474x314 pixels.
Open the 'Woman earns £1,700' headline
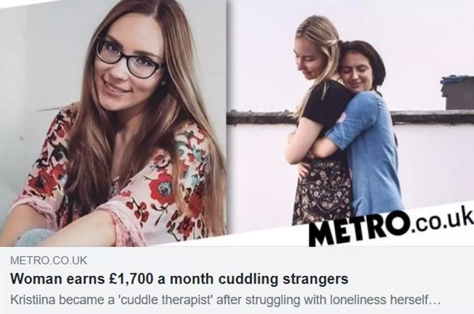[179, 279]
